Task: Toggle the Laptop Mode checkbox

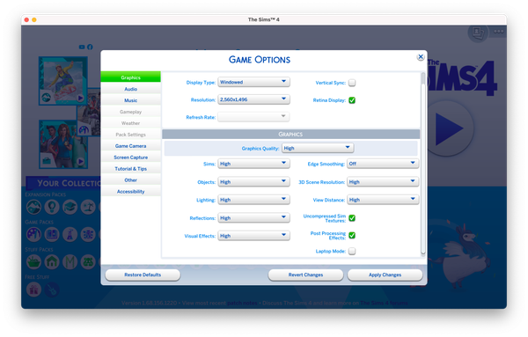Action: [352, 251]
